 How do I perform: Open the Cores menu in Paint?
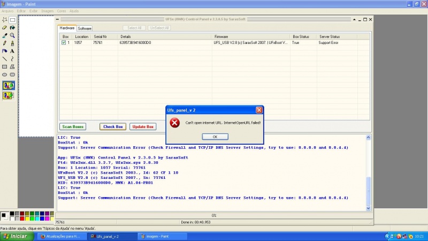(62, 11)
